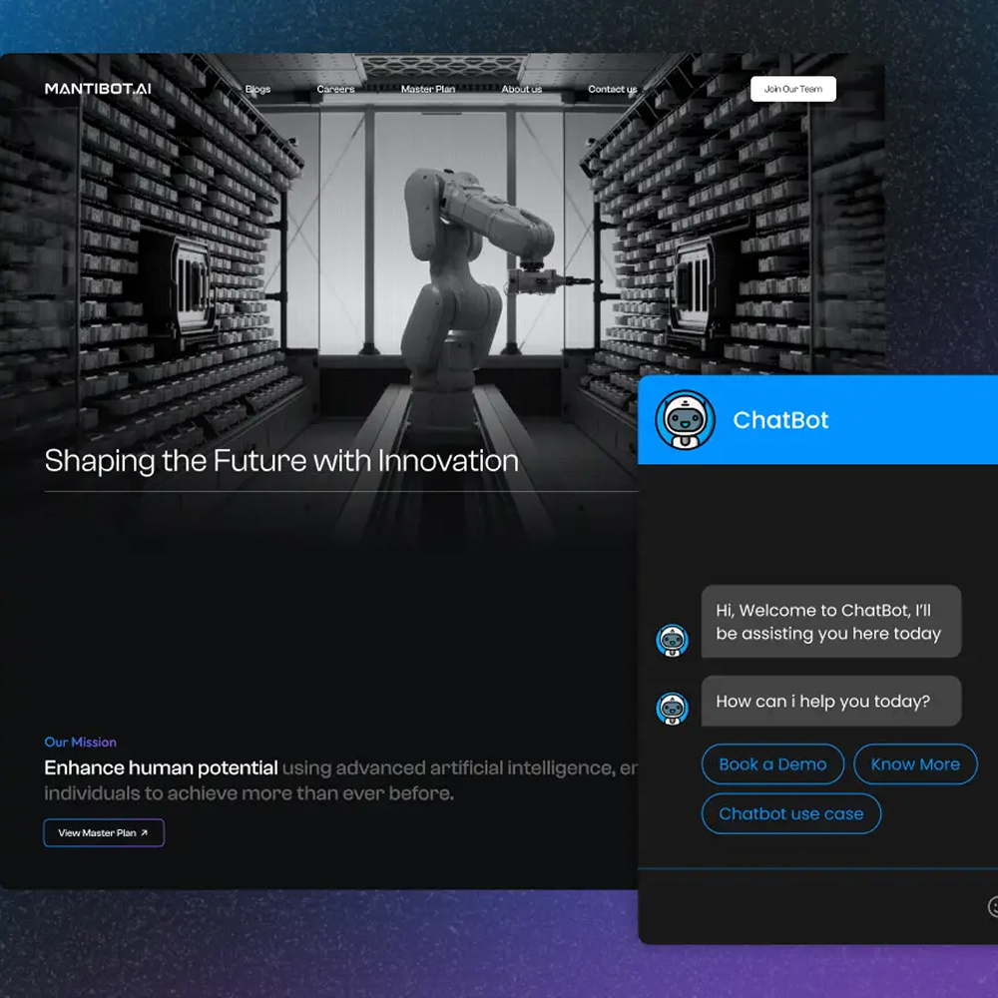Select the Know More quick reply
Image resolution: width=998 pixels, height=998 pixels.
tap(915, 764)
